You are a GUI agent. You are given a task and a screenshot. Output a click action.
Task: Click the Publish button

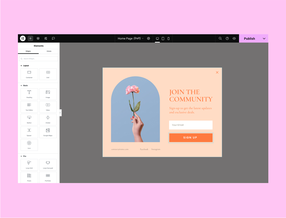(249, 38)
